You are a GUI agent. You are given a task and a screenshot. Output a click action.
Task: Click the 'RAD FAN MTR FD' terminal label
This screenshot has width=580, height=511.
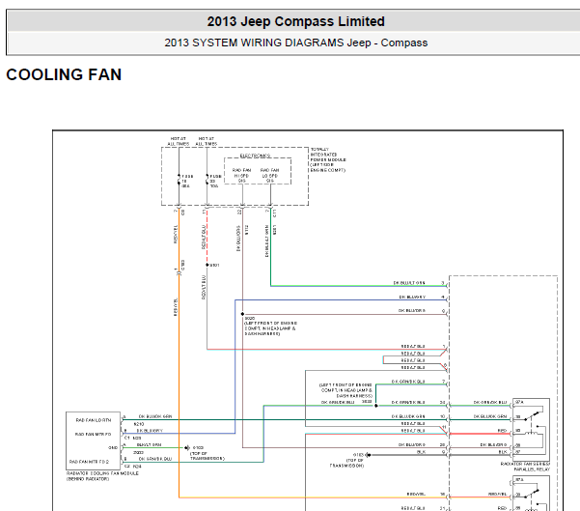[x=94, y=434]
